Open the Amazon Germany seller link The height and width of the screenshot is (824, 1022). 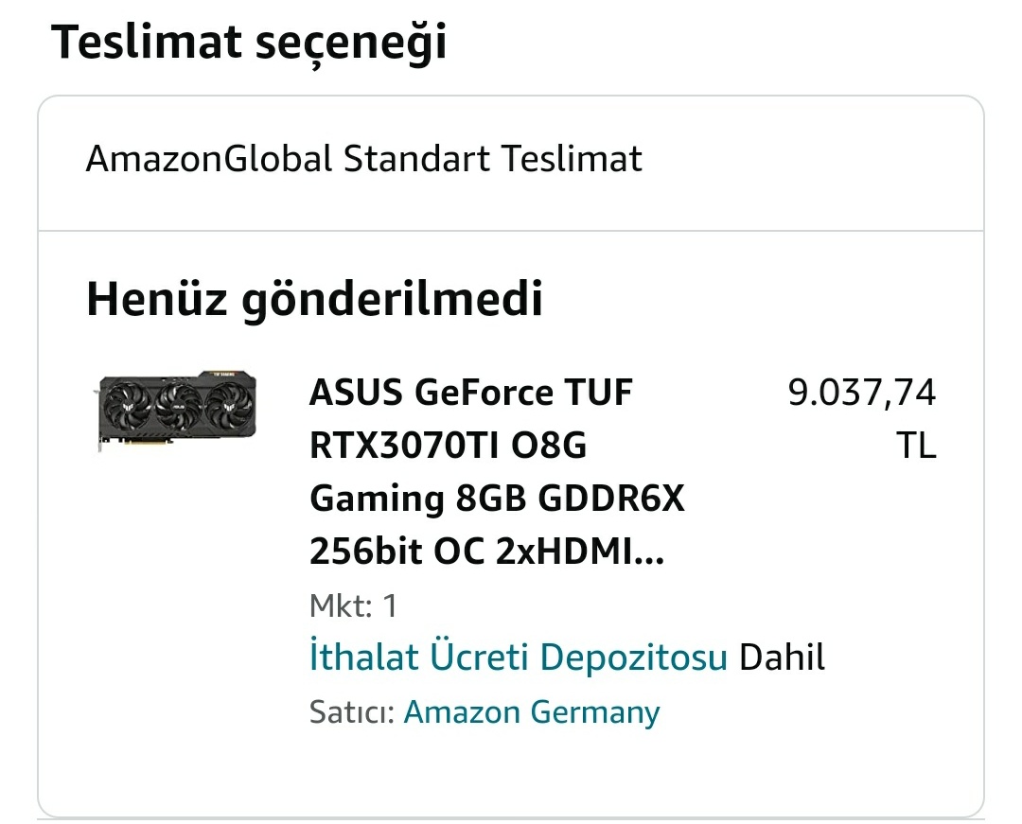[x=532, y=712]
